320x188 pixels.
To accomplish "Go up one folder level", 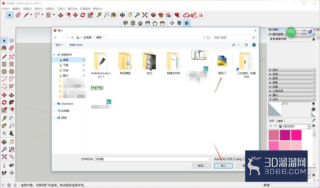I will click(x=72, y=37).
